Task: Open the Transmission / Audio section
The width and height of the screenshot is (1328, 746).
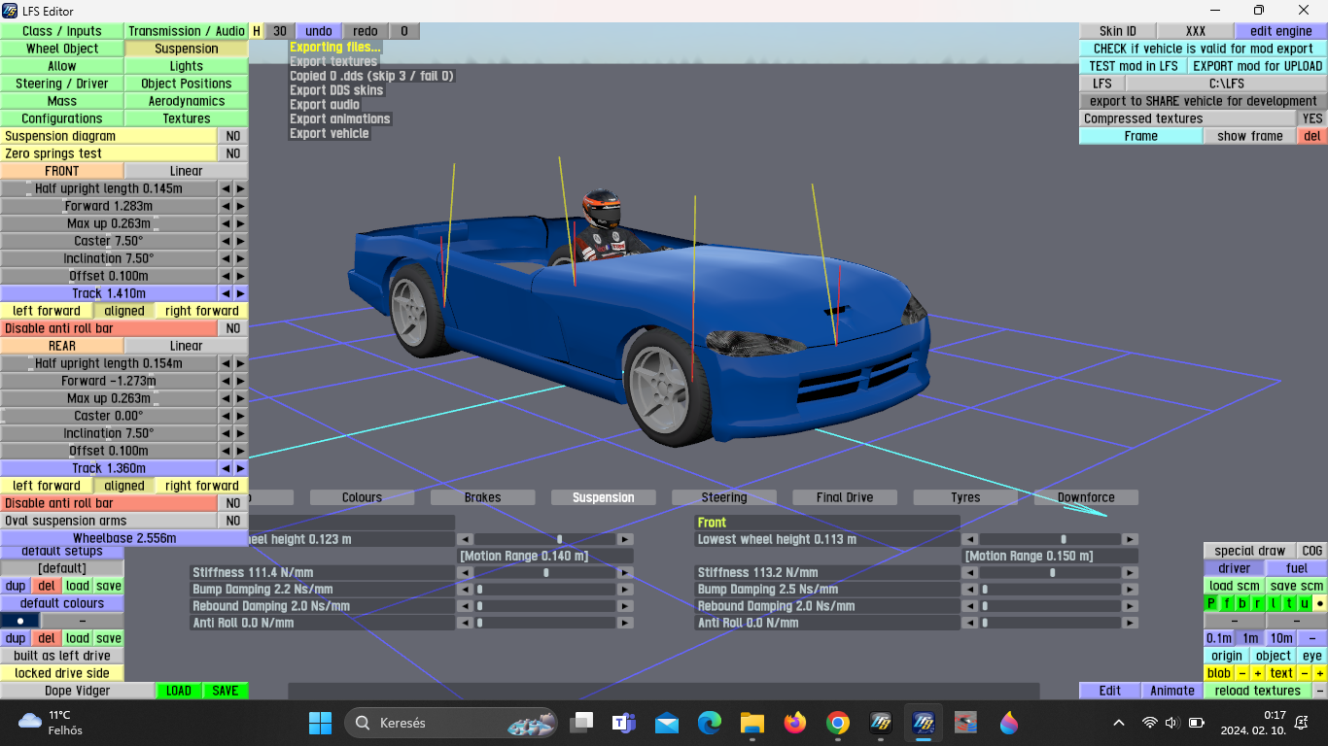Action: click(187, 31)
